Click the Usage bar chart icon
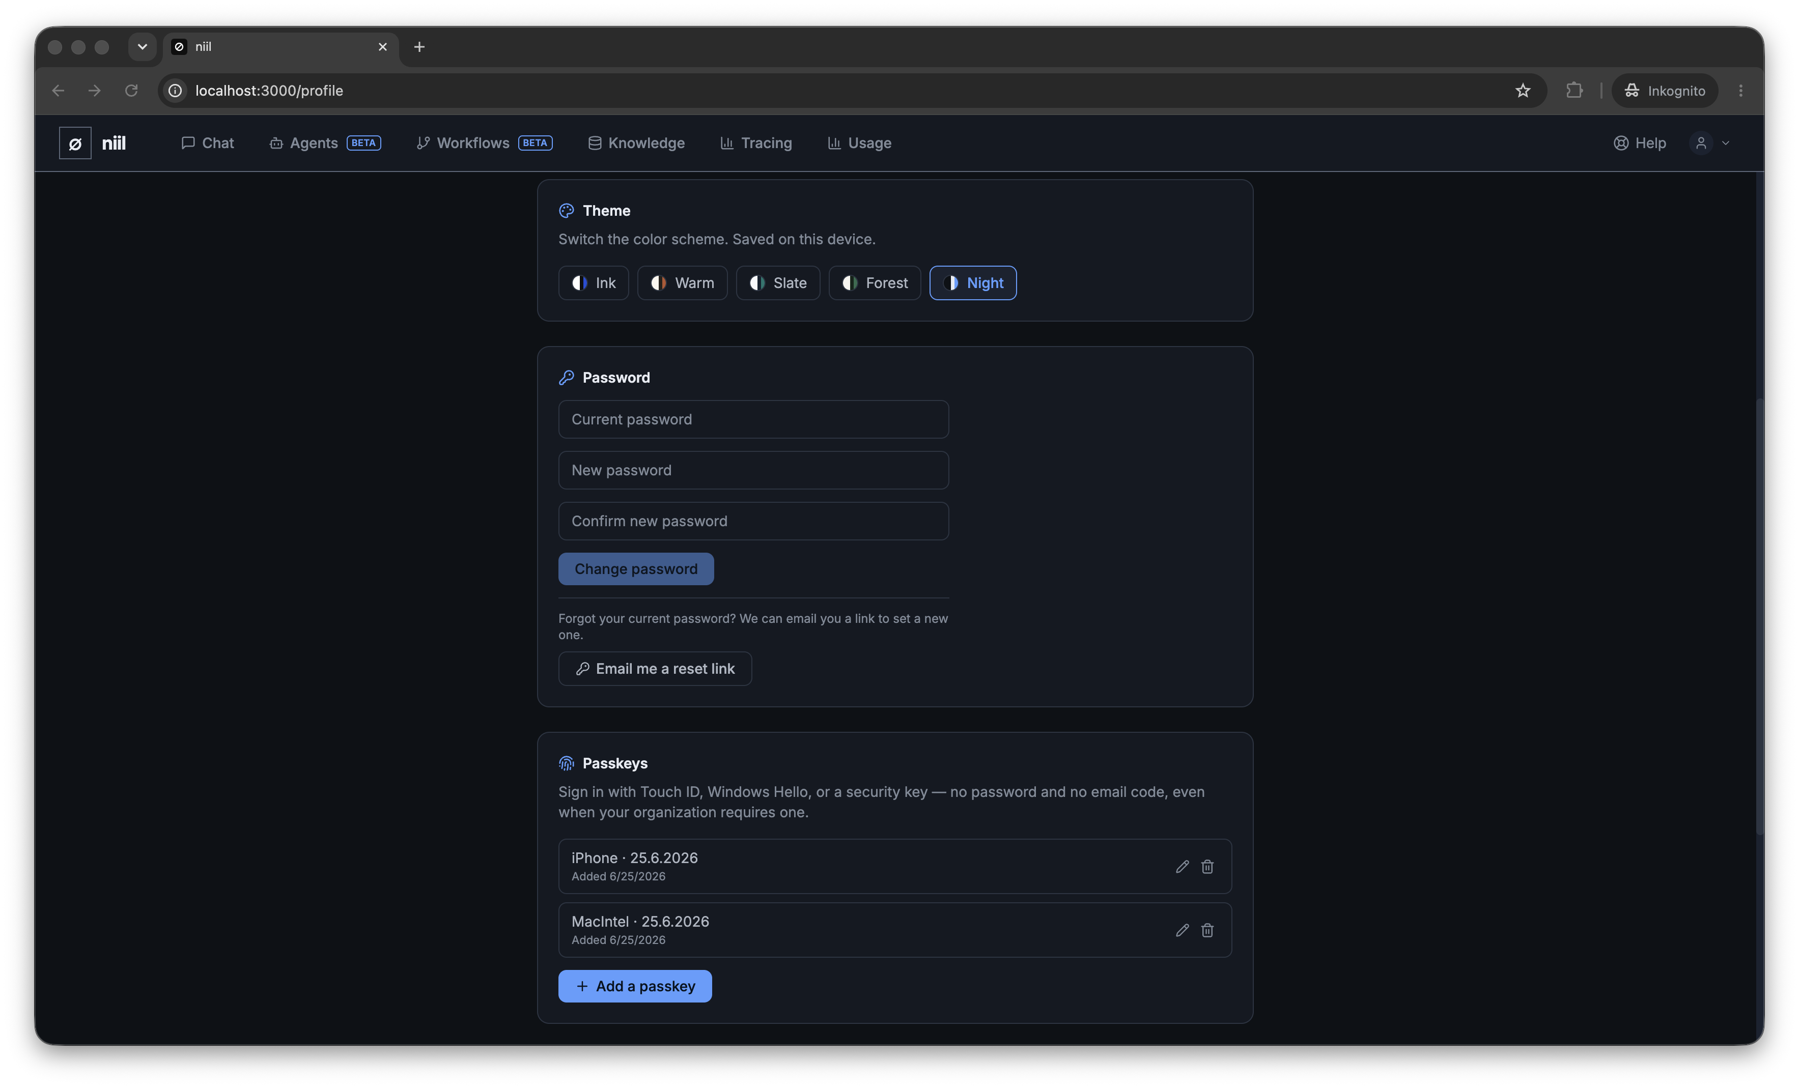This screenshot has width=1799, height=1088. [834, 143]
